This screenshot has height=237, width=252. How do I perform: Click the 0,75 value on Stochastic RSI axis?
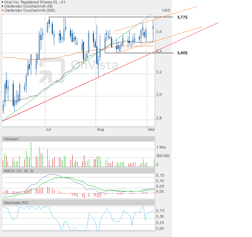tap(160, 211)
